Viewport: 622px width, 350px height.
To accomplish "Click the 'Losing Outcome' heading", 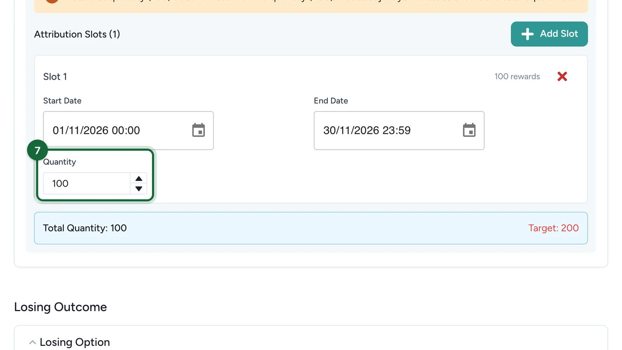I will (60, 307).
